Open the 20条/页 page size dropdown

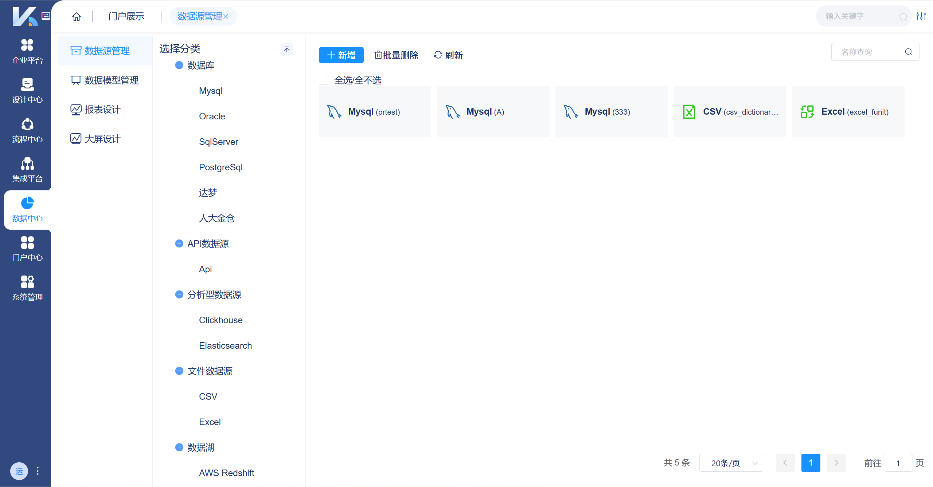tap(731, 463)
